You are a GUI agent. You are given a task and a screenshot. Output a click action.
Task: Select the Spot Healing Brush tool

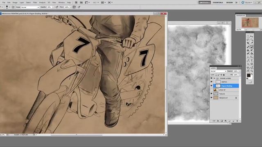point(248,47)
